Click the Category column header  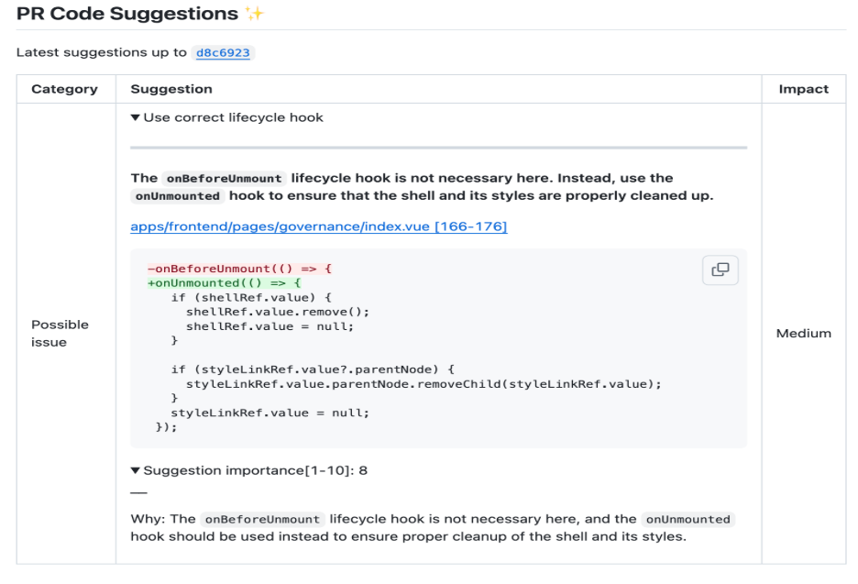pos(64,89)
